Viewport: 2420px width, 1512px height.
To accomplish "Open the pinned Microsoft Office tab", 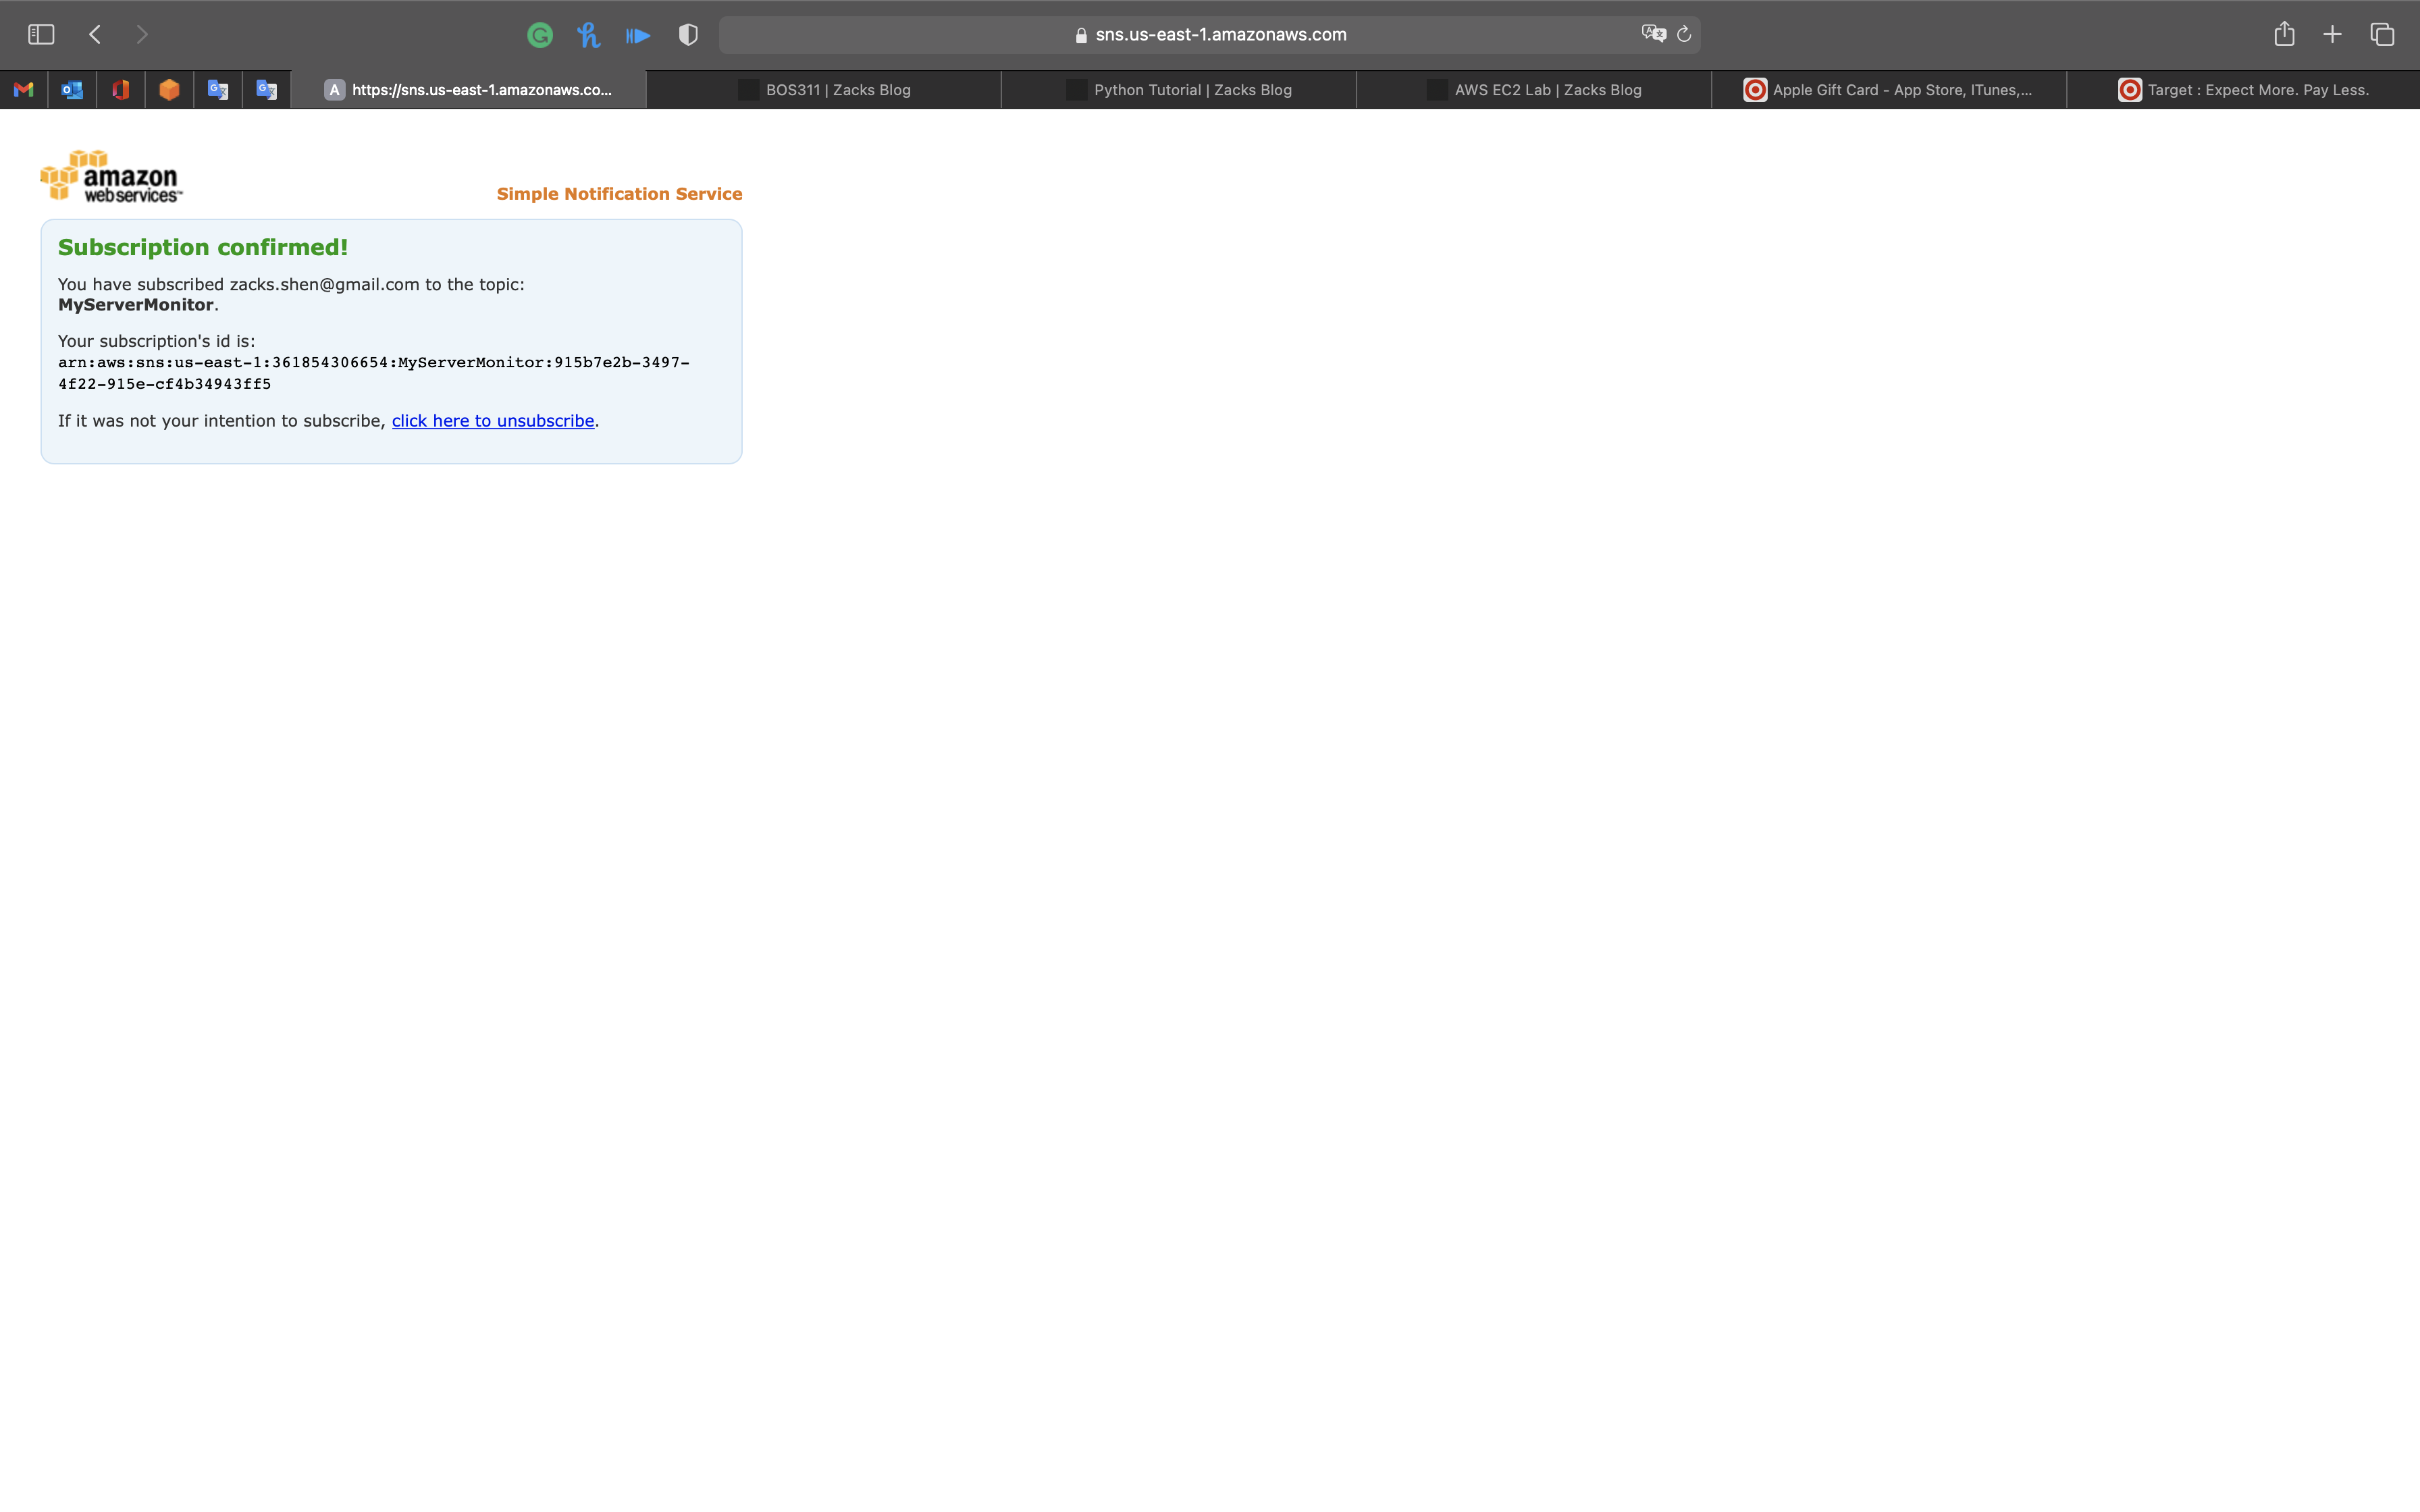I will click(x=121, y=90).
